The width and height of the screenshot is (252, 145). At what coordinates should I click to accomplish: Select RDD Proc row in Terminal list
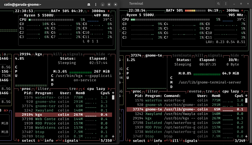coord(186,128)
